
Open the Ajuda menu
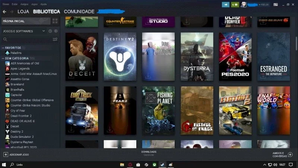coord(44,4)
